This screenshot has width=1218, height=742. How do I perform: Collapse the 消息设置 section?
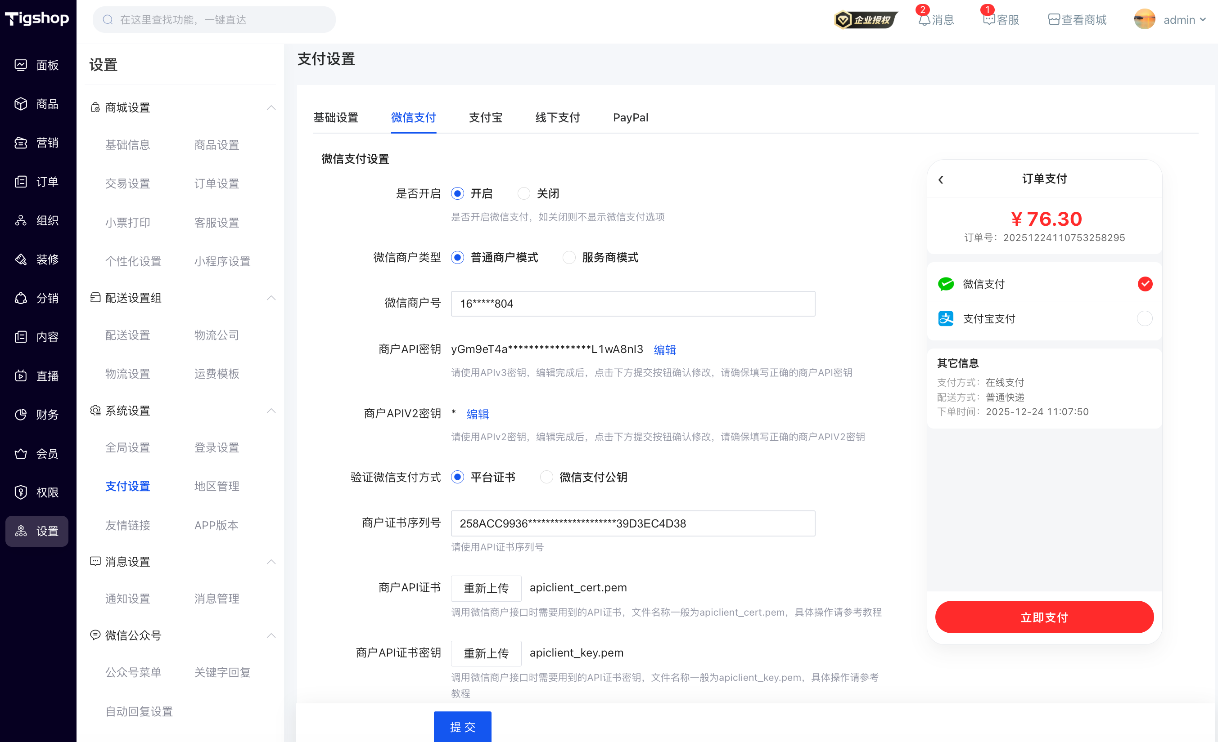coord(271,562)
